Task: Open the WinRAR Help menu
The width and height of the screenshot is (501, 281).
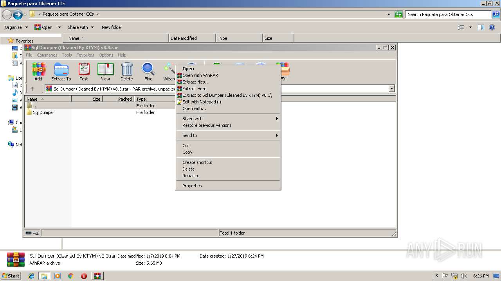Action: click(x=122, y=55)
